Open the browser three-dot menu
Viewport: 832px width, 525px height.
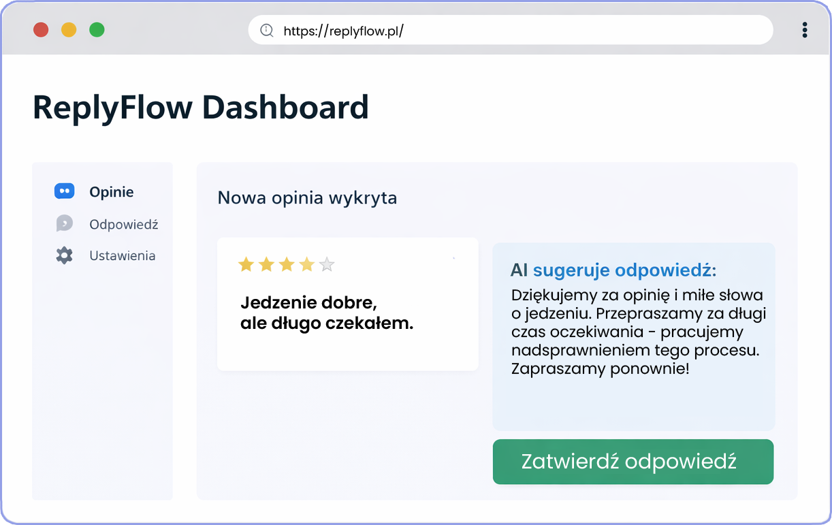coord(805,30)
